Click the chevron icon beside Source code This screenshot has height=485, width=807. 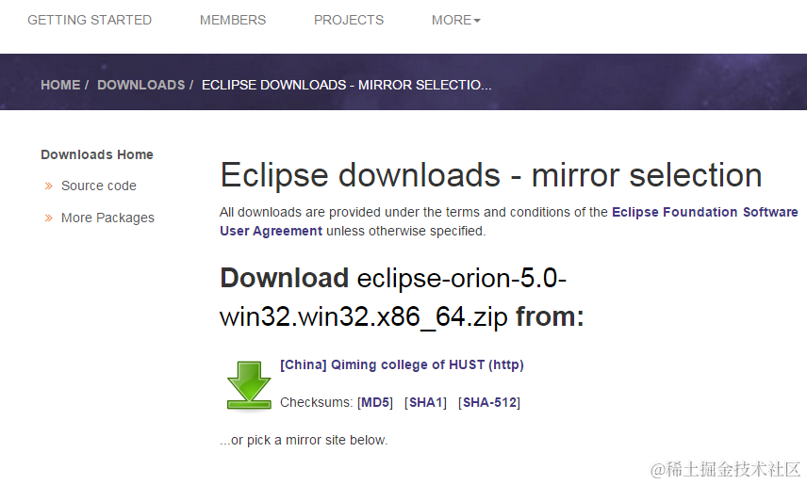click(x=48, y=186)
